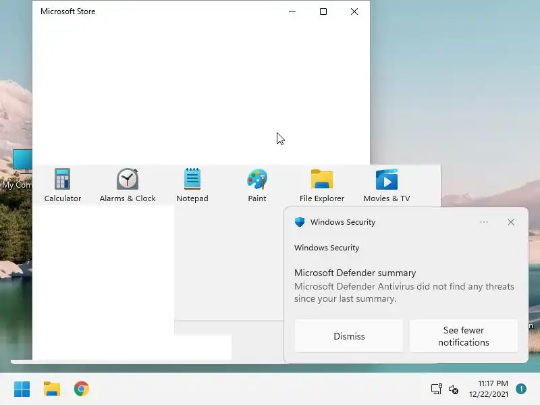The width and height of the screenshot is (540, 405).
Task: Open the notification count badge
Action: 521,389
